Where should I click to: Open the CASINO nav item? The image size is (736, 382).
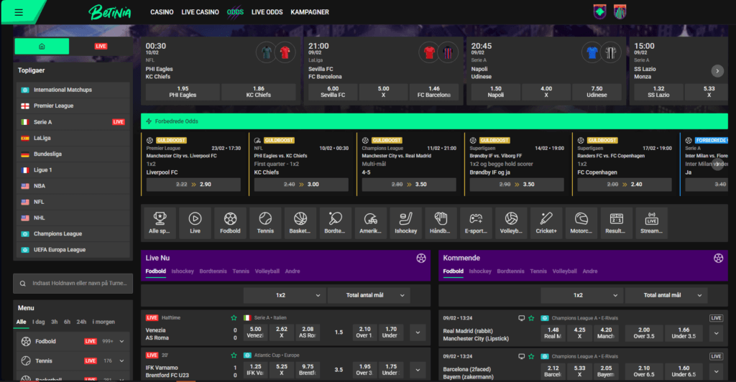162,12
